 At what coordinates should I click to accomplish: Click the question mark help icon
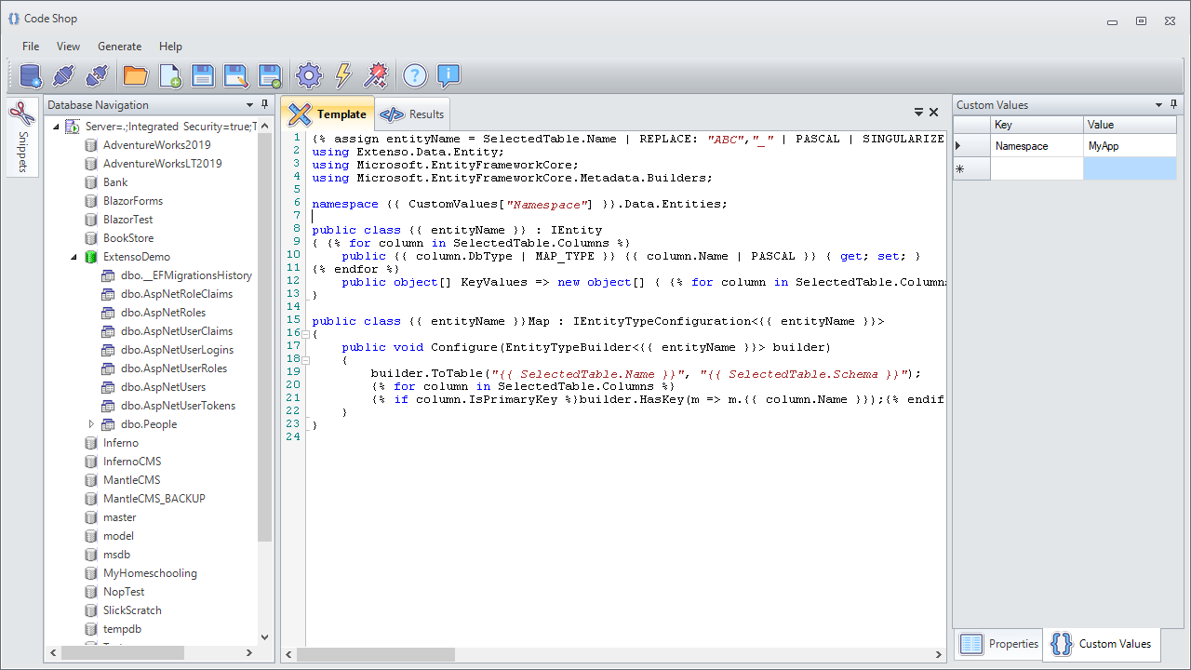coord(414,75)
